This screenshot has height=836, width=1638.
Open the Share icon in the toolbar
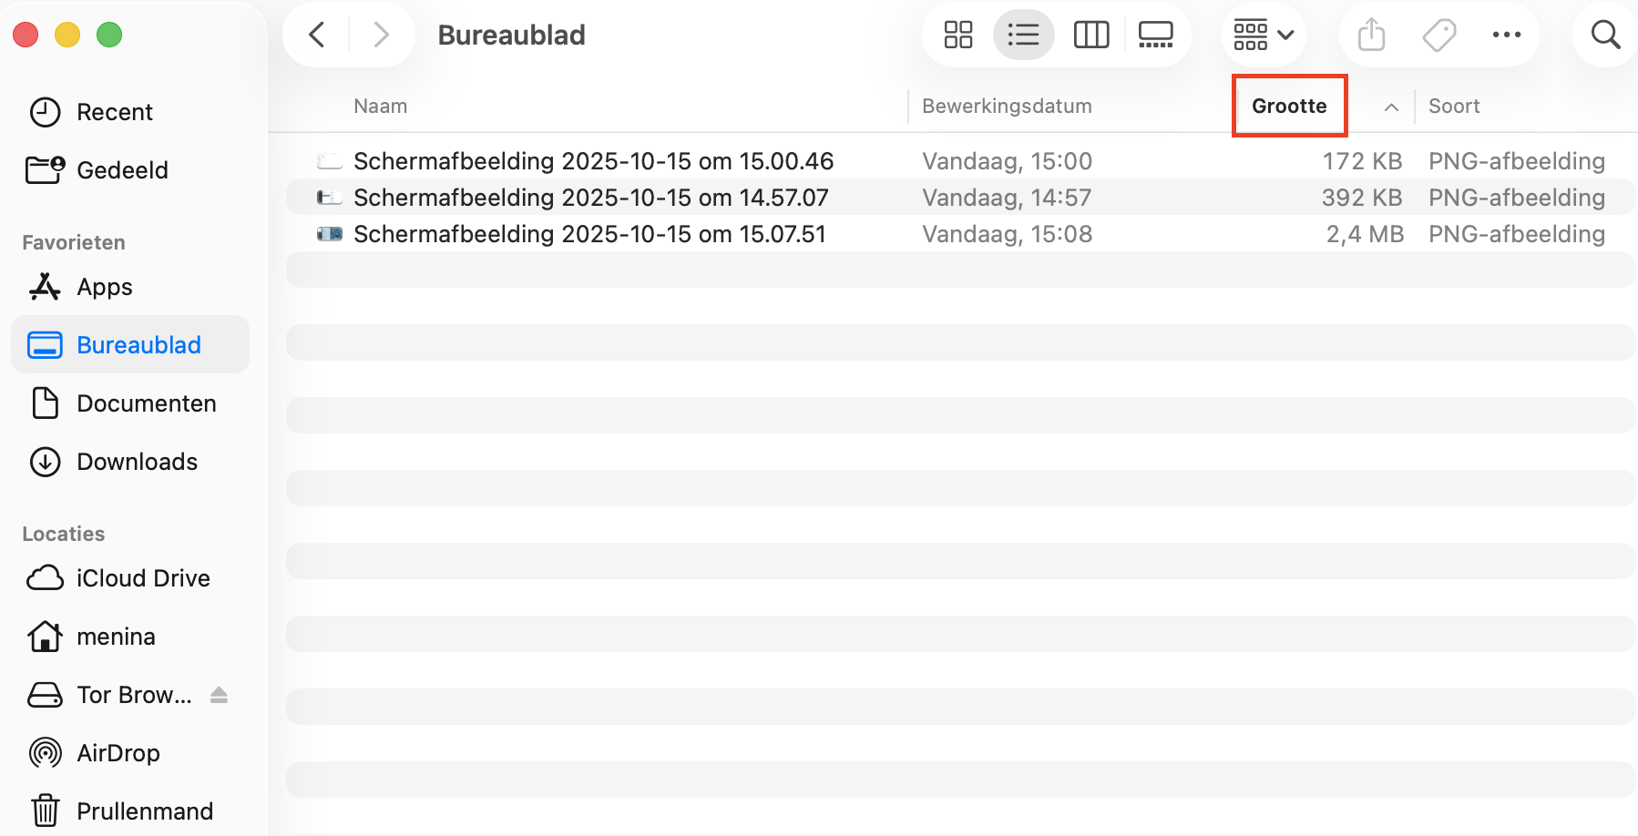1370,35
